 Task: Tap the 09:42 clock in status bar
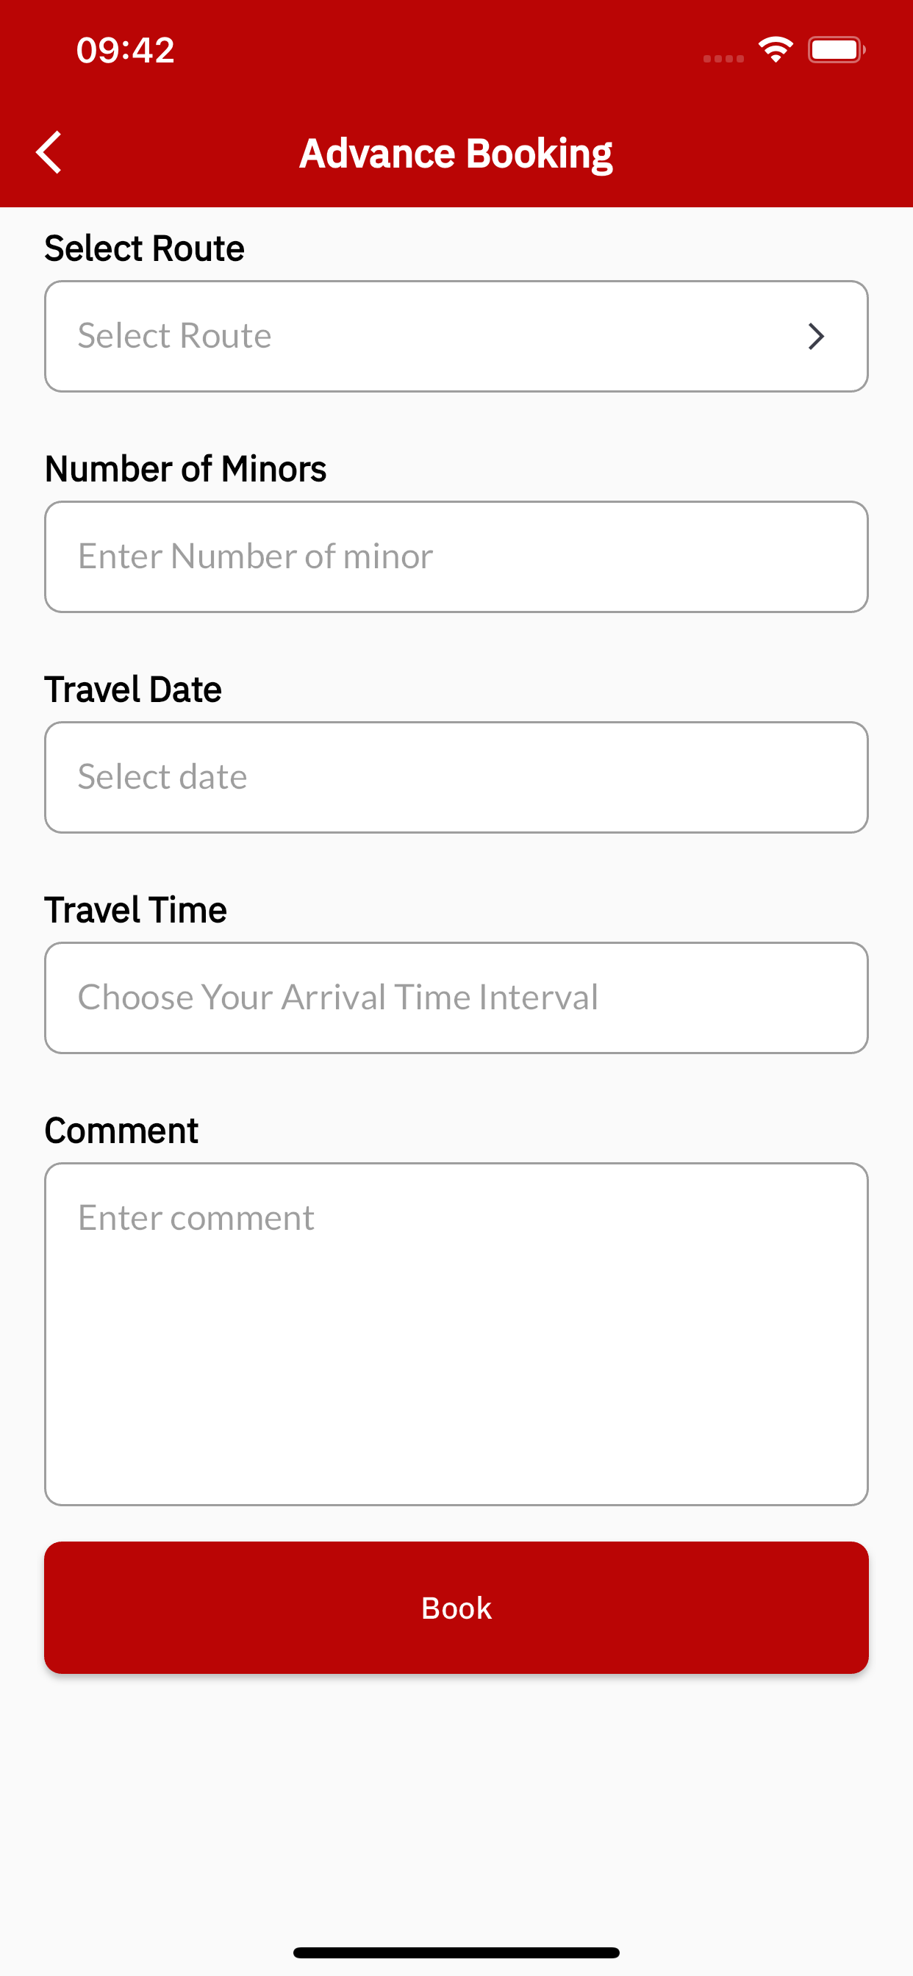click(x=126, y=51)
